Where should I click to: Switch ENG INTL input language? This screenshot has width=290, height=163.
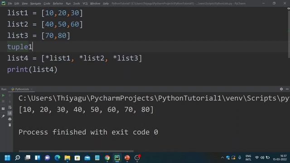248,158
